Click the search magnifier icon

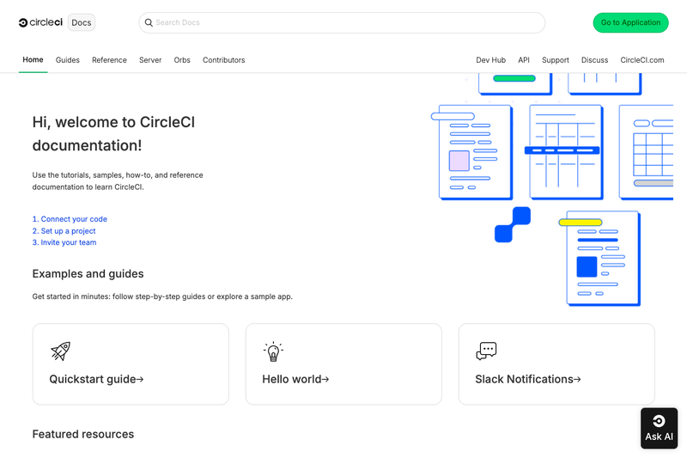pyautogui.click(x=149, y=22)
